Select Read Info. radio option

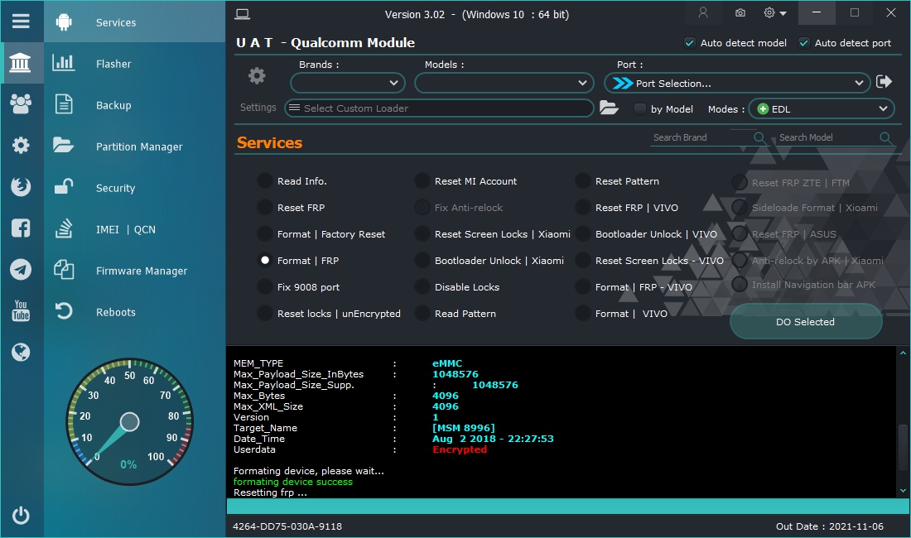click(265, 181)
